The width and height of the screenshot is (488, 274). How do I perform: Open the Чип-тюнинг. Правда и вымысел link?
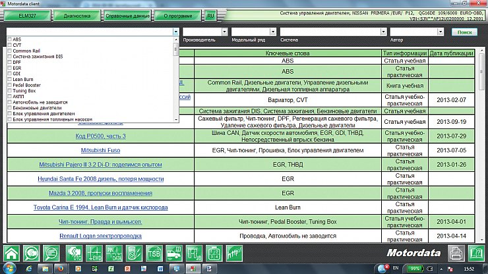(x=100, y=222)
